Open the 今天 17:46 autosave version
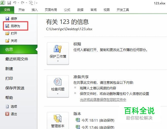The image size is (167, 129). tap(98, 127)
